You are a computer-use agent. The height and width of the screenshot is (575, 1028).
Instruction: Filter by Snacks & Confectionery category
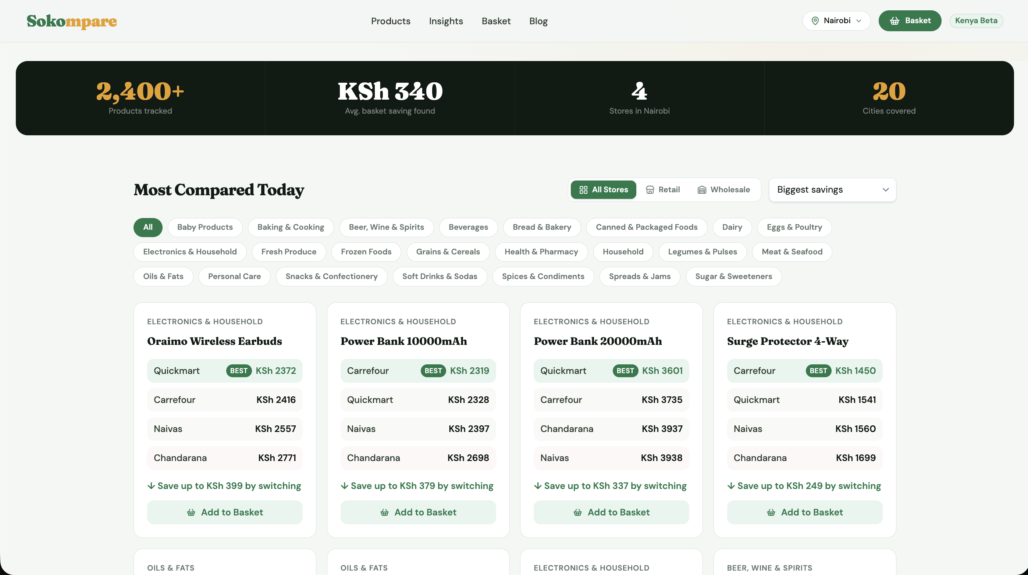(331, 276)
